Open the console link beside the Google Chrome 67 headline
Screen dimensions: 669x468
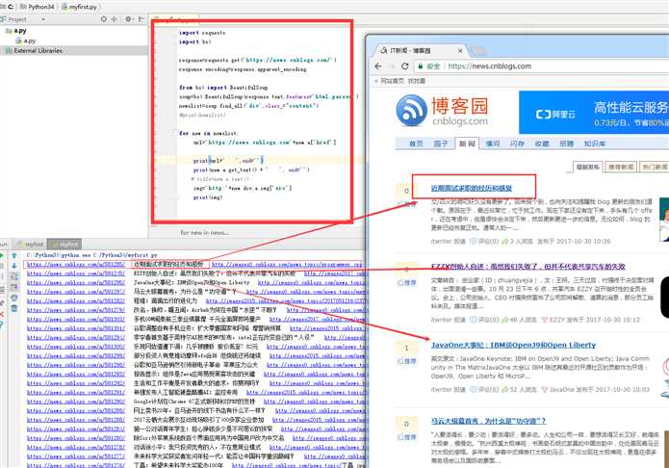point(76,402)
